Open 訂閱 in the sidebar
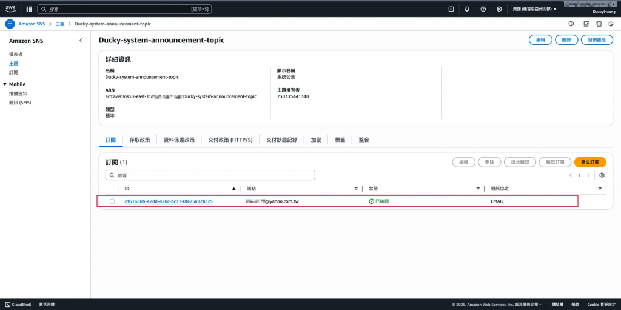This screenshot has width=621, height=310. (13, 73)
